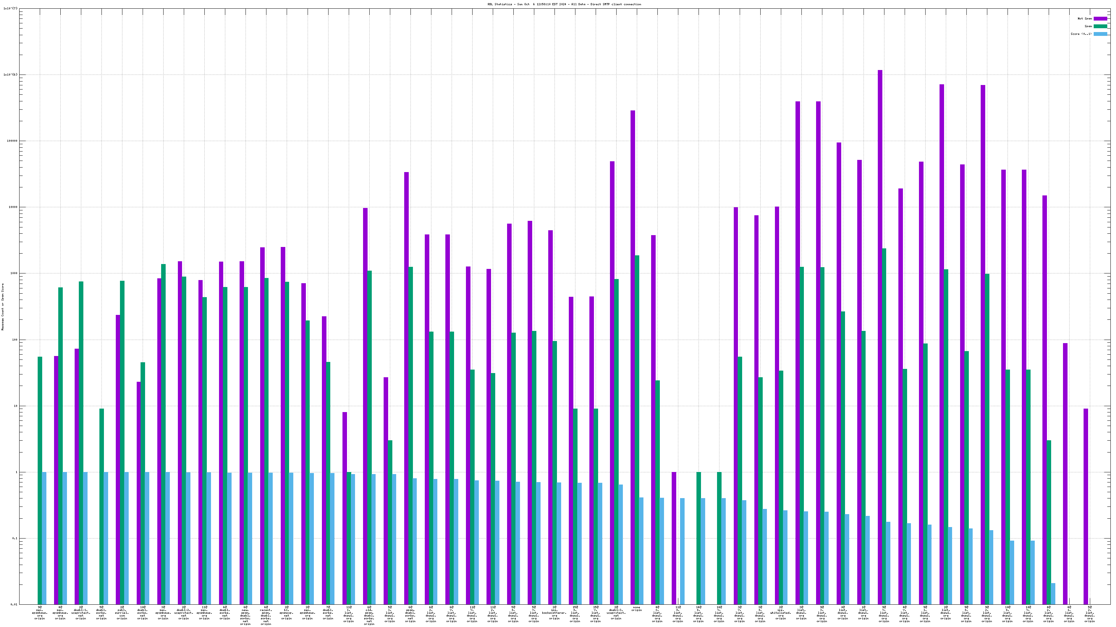Click the blue Score (0..1) legend swatch
This screenshot has width=1116, height=627.
coord(1100,34)
